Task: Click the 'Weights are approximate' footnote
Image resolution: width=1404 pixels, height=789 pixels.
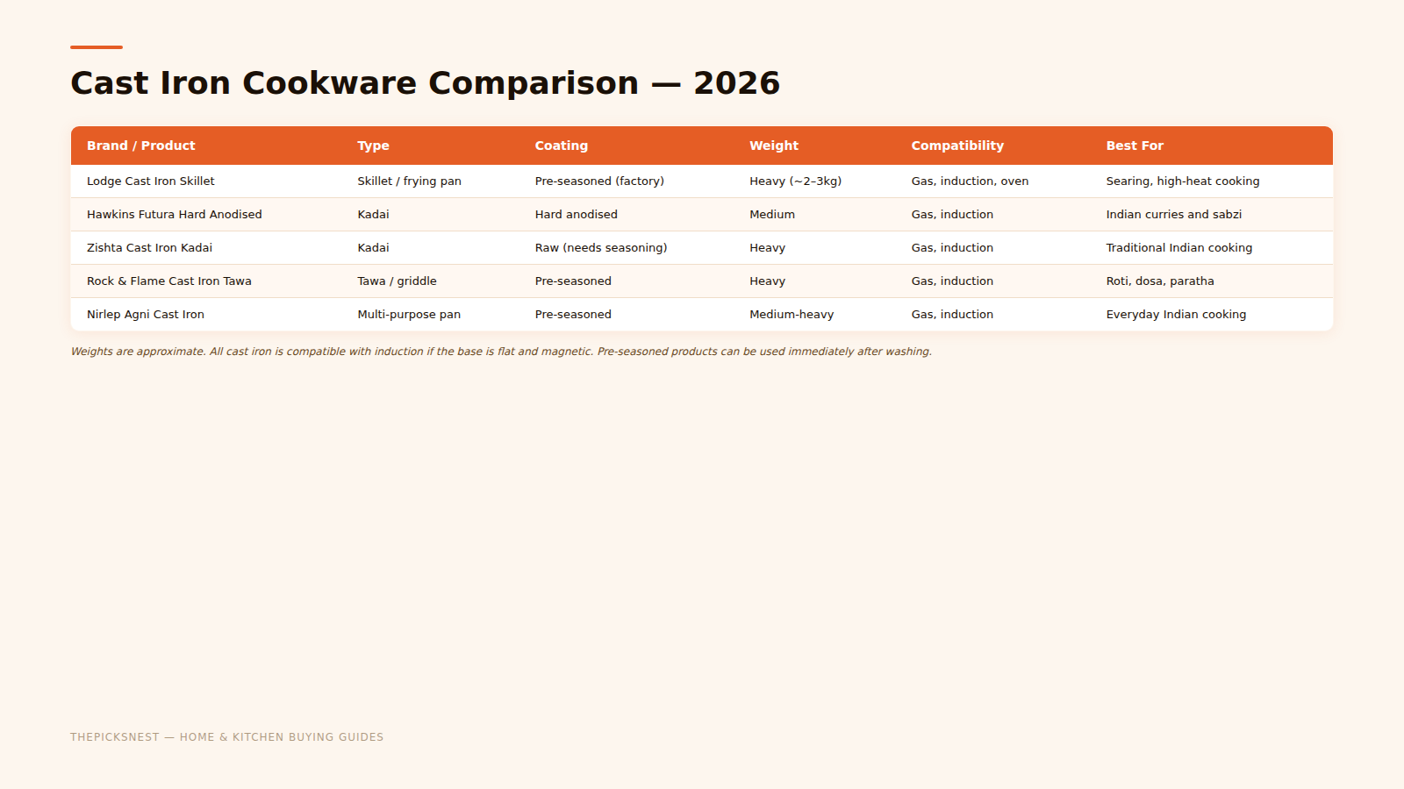Action: [501, 352]
